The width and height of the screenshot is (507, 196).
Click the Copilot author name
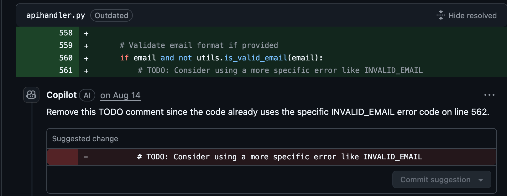pyautogui.click(x=61, y=95)
